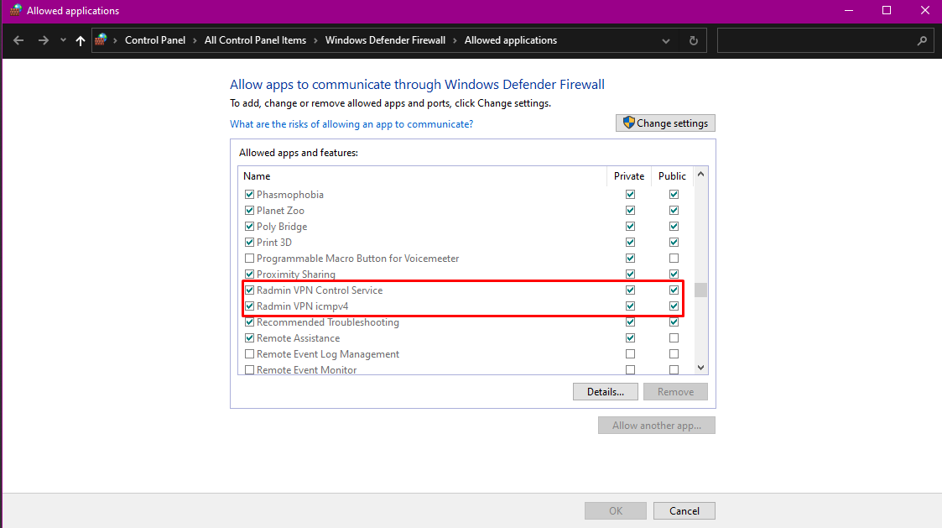Image resolution: width=942 pixels, height=528 pixels.
Task: Toggle Private checkbox for Phasmophobia
Action: pyautogui.click(x=630, y=194)
